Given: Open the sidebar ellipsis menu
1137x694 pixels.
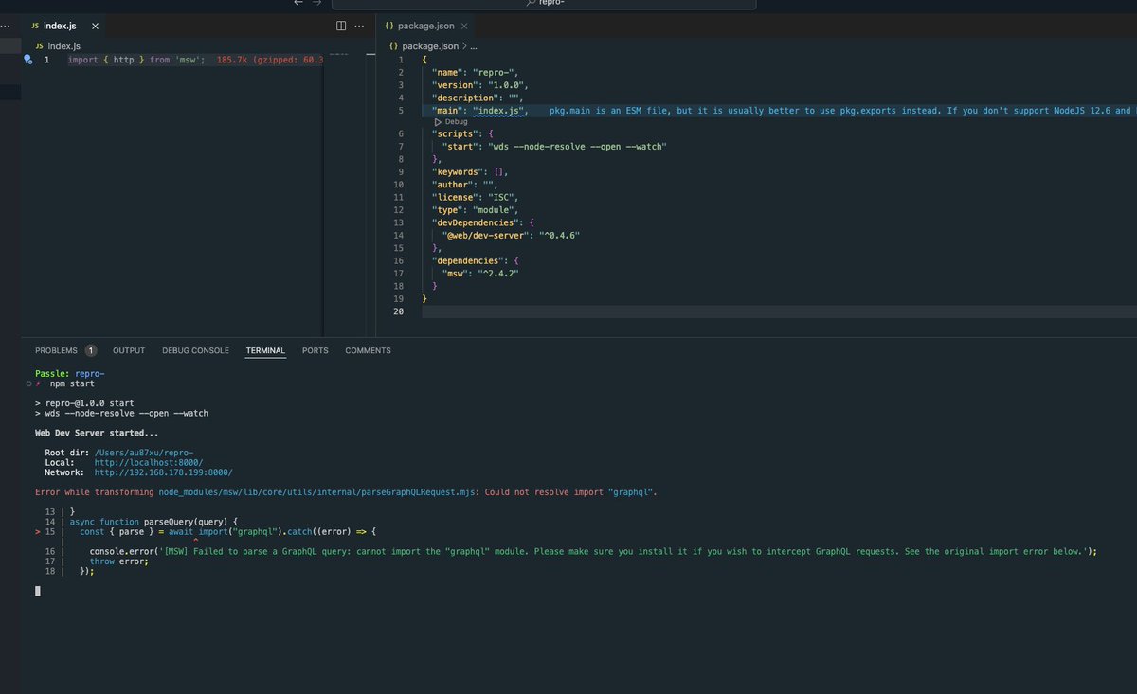Looking at the screenshot, I should coord(6,26).
